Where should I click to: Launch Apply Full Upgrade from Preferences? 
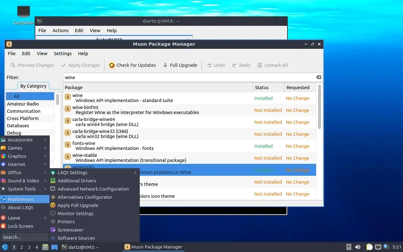94,205
